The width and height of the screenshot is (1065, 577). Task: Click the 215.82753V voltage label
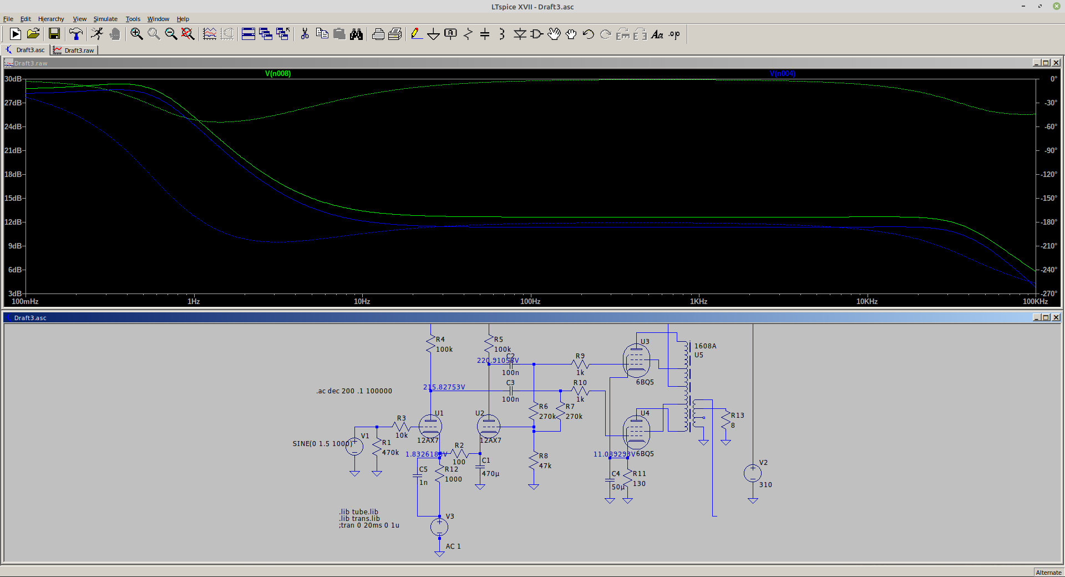pyautogui.click(x=444, y=387)
